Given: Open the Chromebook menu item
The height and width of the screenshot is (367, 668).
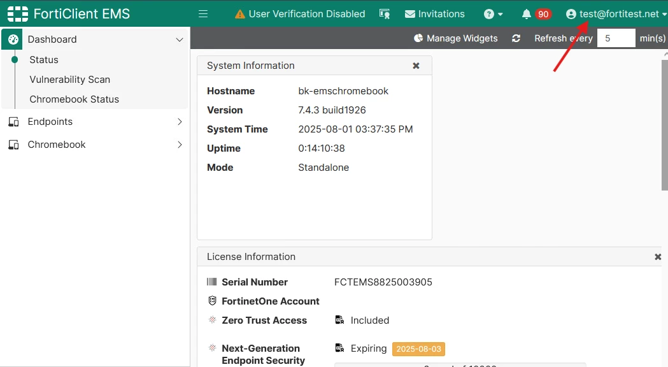Looking at the screenshot, I should tap(95, 145).
